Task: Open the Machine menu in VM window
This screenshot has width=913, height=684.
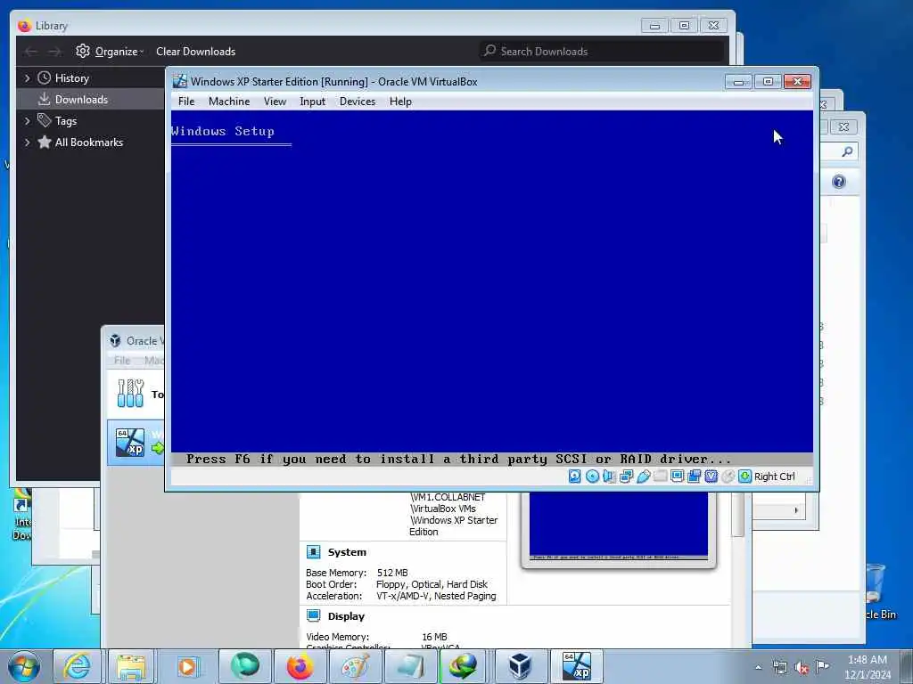Action: (229, 102)
